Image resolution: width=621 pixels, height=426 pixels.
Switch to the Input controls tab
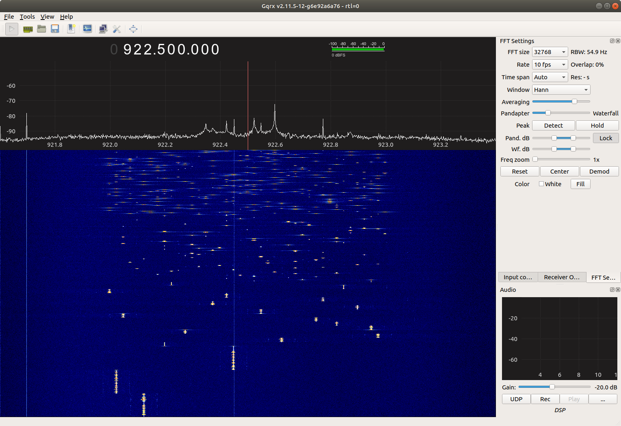pyautogui.click(x=517, y=277)
